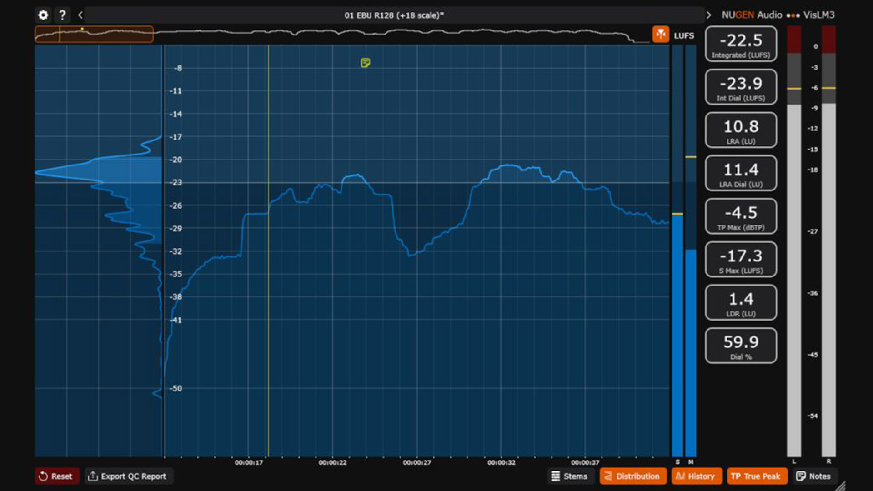873x491 pixels.
Task: Click the left channel L true peak meter
Action: click(x=794, y=241)
